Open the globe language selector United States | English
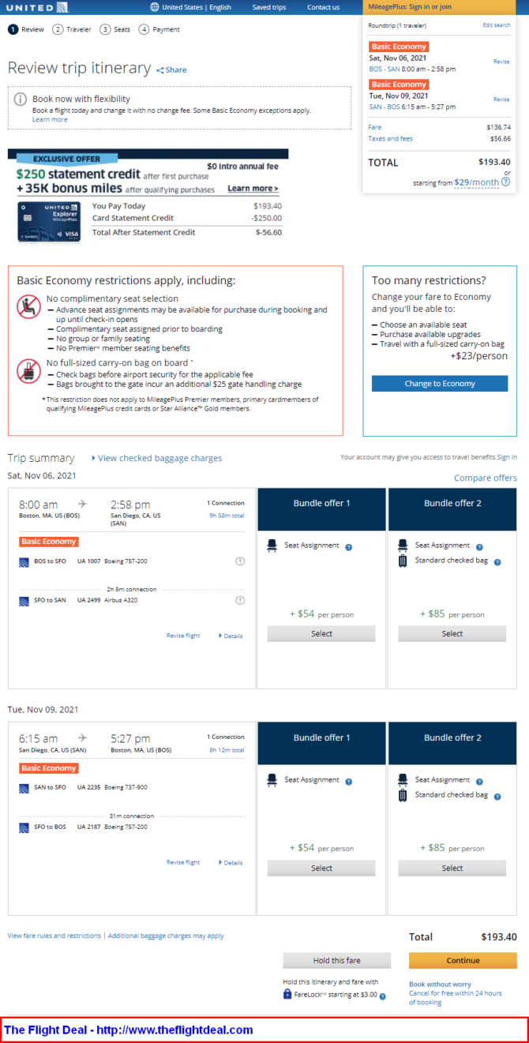The width and height of the screenshot is (529, 1043). pos(191,7)
